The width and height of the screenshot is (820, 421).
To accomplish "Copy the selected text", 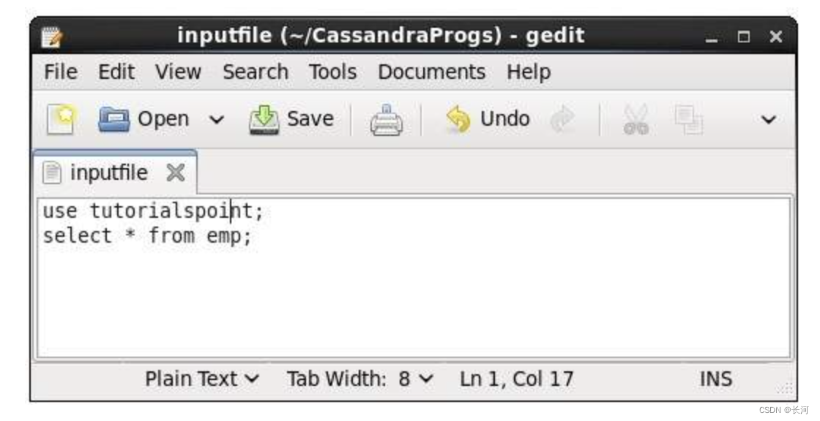I will click(688, 118).
